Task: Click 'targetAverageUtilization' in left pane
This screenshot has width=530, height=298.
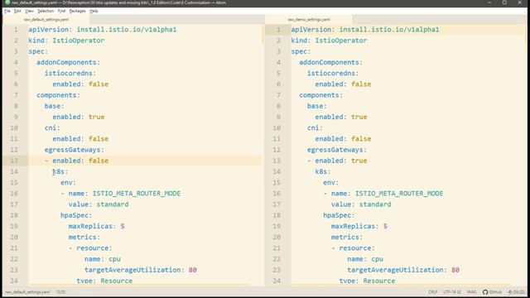Action: click(x=132, y=270)
